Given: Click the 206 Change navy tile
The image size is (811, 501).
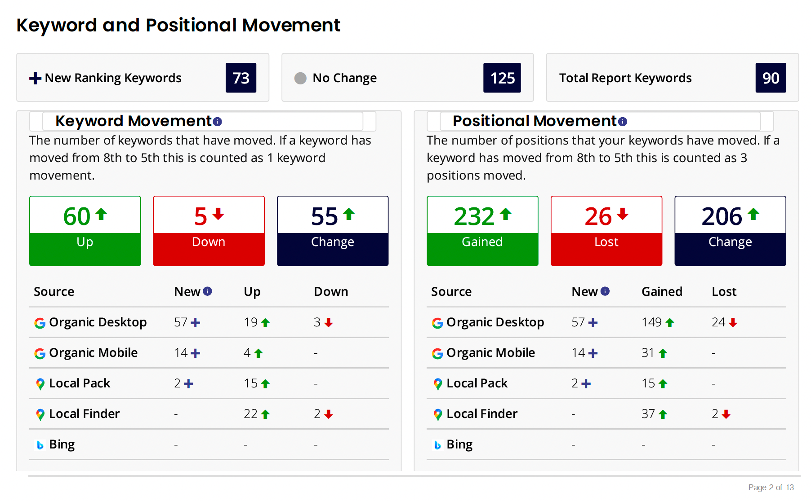Looking at the screenshot, I should click(x=730, y=231).
